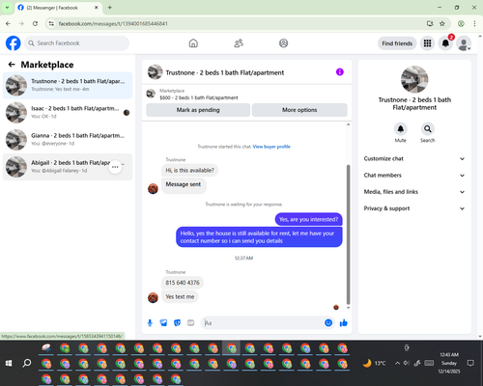
Task: Click the Marketplace listing thumbnail under the header
Action: (151, 94)
